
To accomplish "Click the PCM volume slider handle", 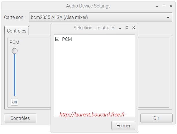I will click(x=14, y=51).
